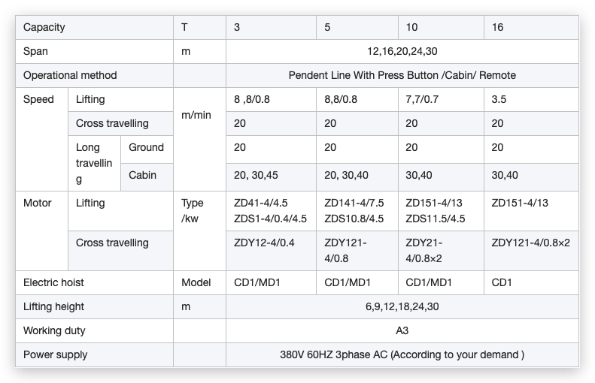Click the Operational method row label

click(94, 75)
